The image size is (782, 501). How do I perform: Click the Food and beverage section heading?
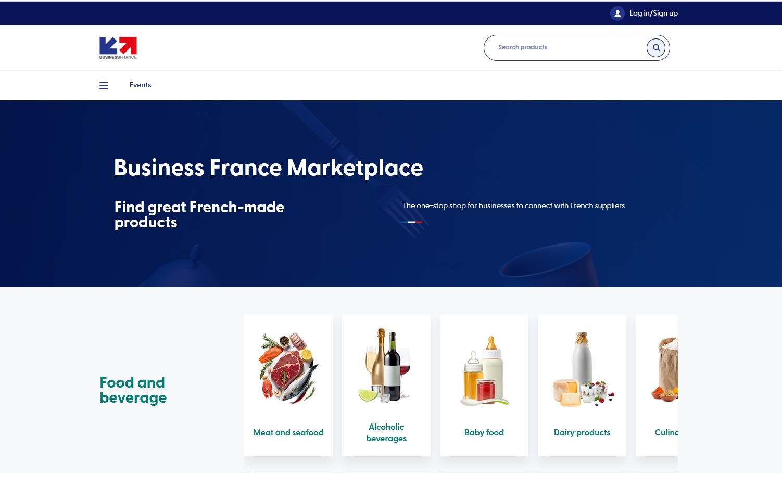click(x=133, y=390)
